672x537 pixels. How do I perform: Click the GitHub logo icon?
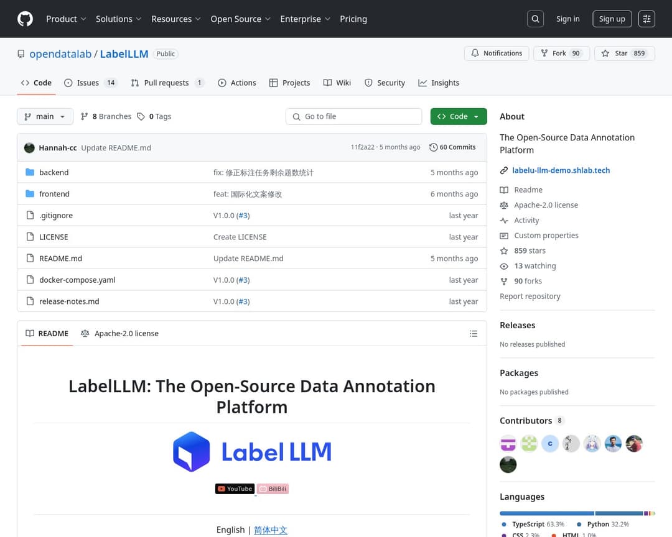pyautogui.click(x=25, y=19)
